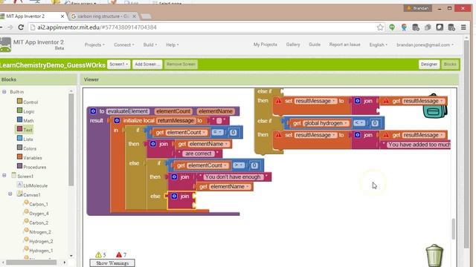Click mutator on the empty highlighted join block
Screen dimensions: 476x267
174,196
